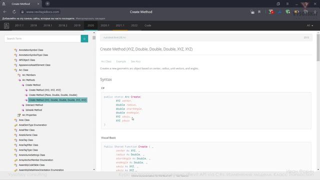Screen dimensions: 320x180
Task: Open ArrayAnchorMember Enumeration in the tree
Action: pyautogui.click(x=36, y=160)
